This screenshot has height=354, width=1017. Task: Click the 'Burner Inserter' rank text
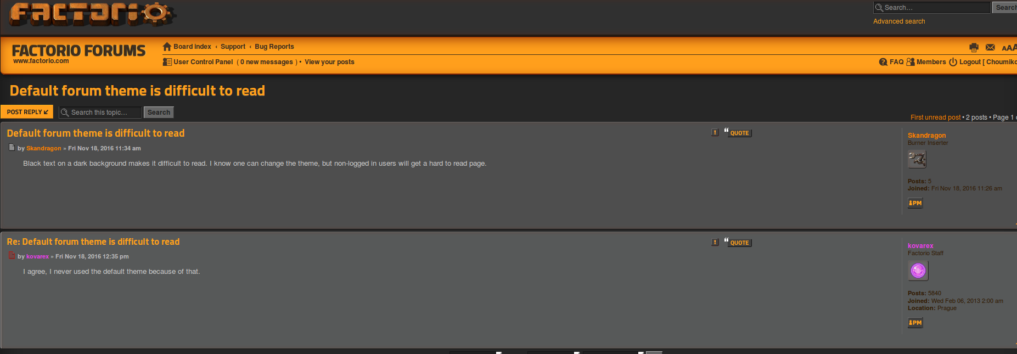click(928, 143)
